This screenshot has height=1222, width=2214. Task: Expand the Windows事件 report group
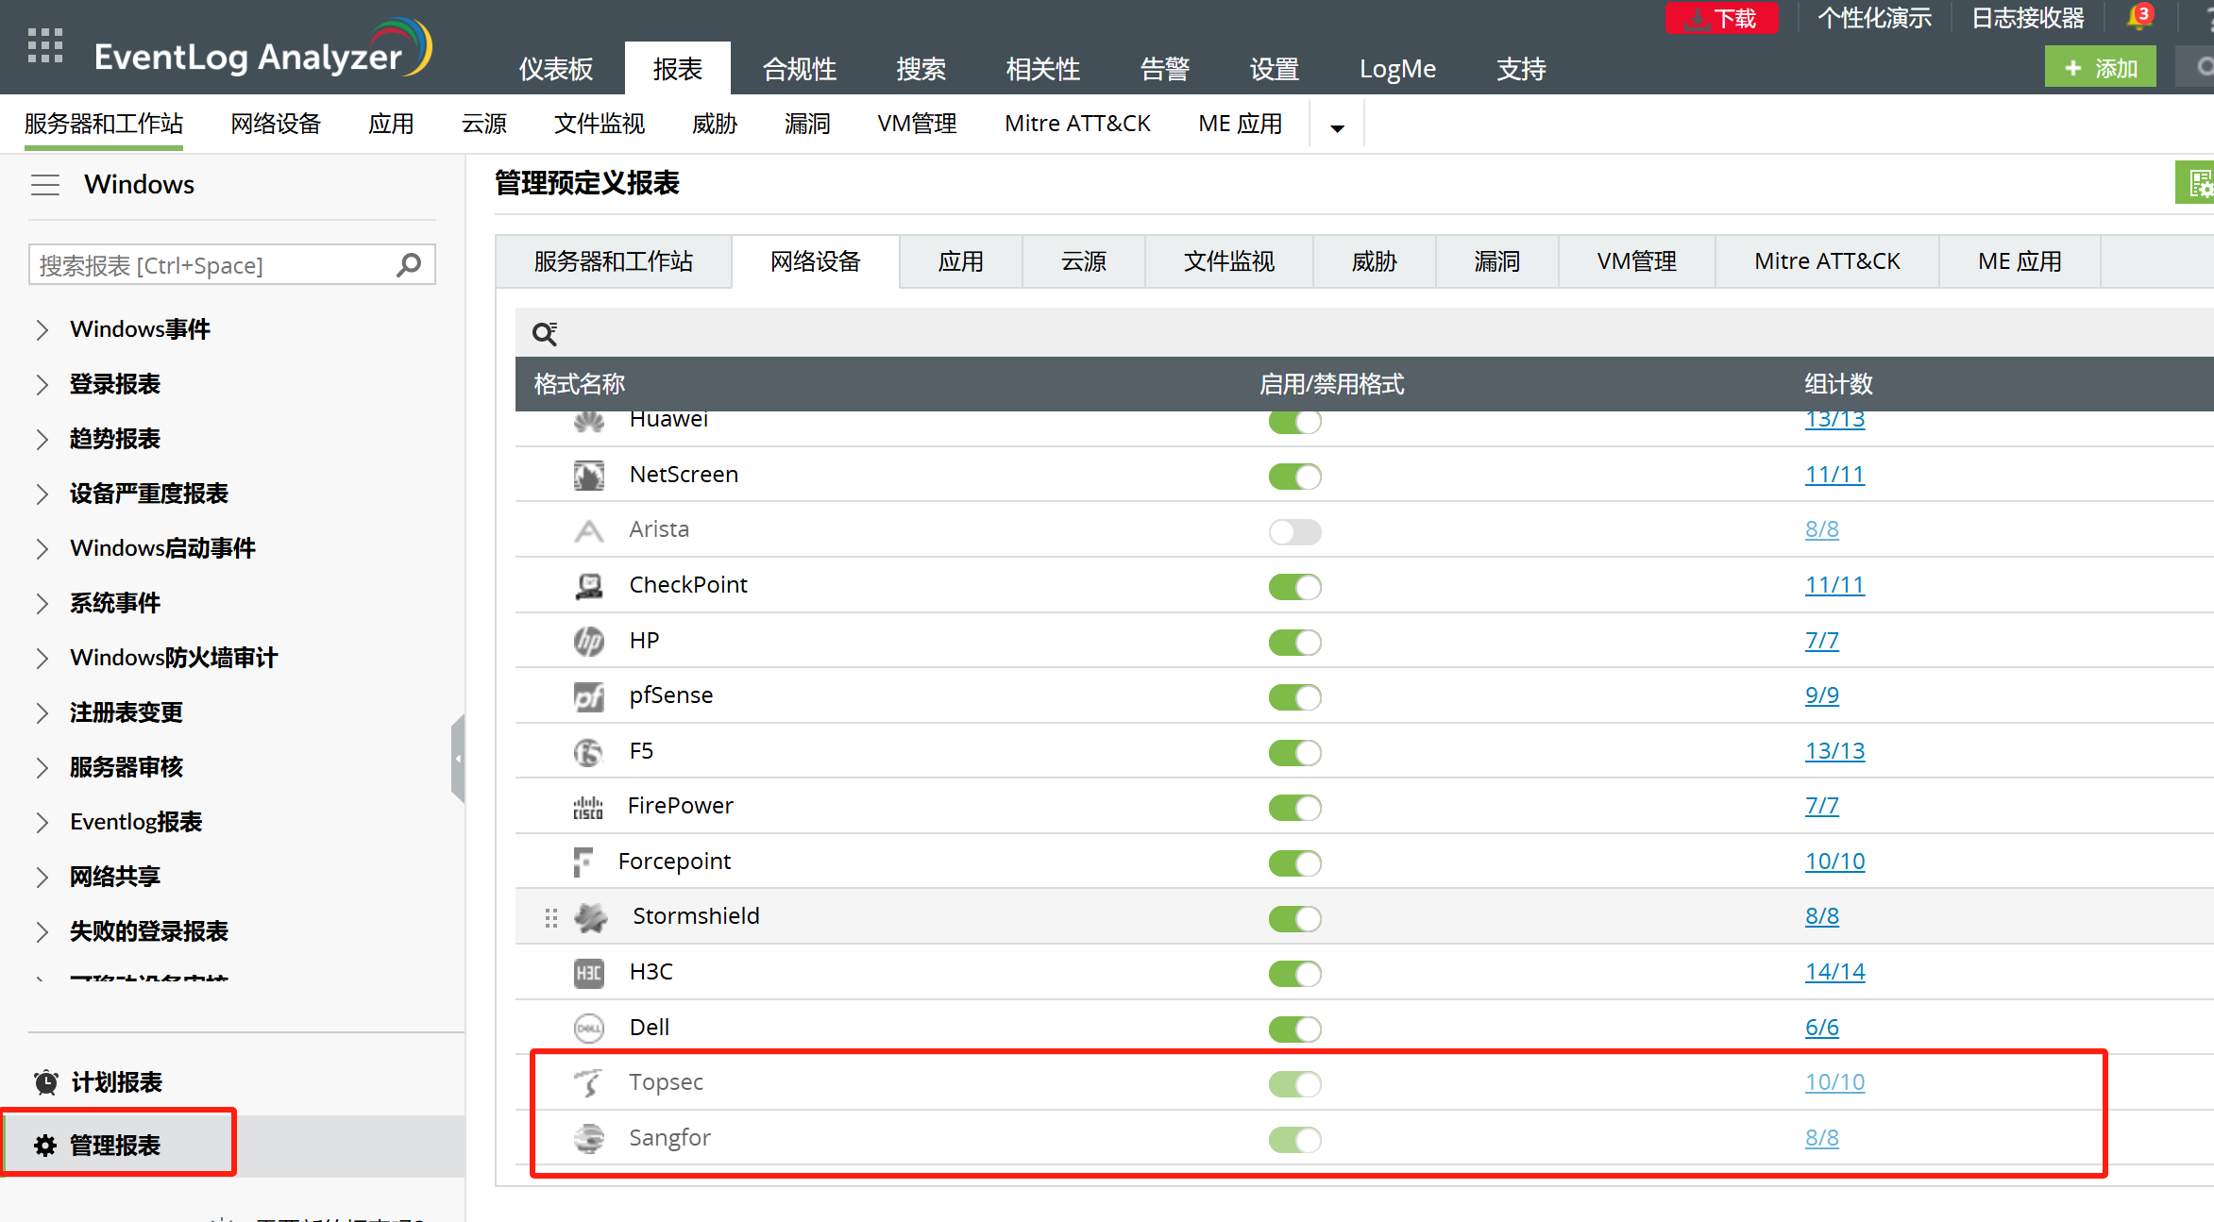point(42,330)
